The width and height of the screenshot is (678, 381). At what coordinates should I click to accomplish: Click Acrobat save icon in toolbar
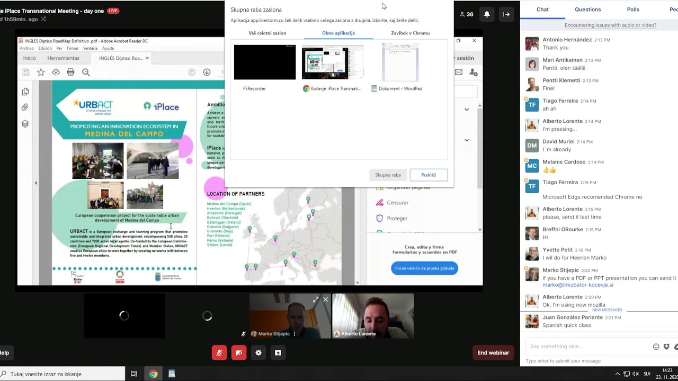[x=25, y=72]
